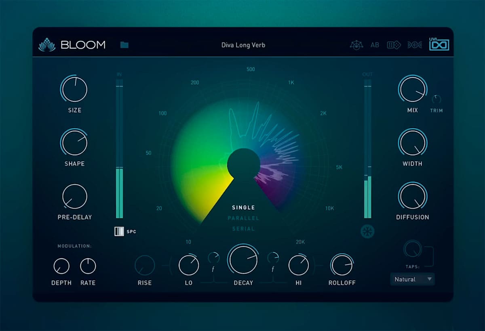The image size is (485, 331).
Task: Open the preset browser folder icon
Action: [x=124, y=45]
